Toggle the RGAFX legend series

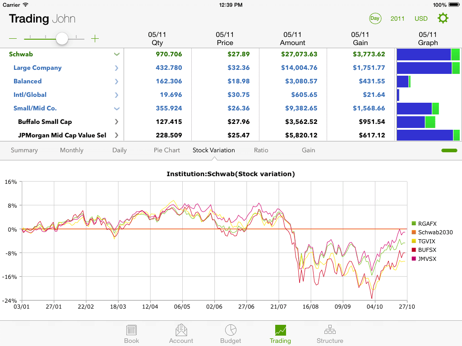(x=414, y=224)
